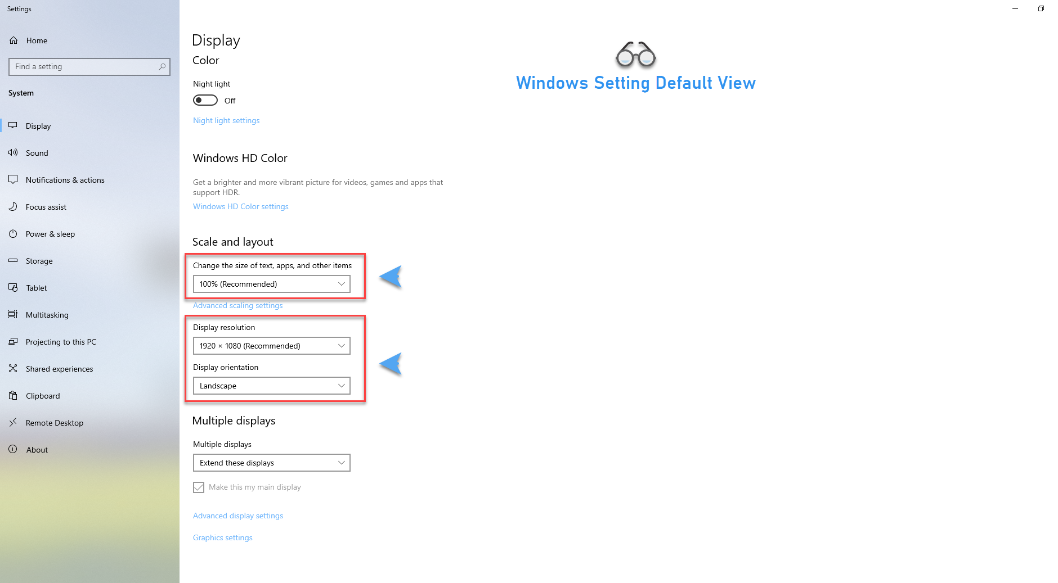Toggle the Night light switch
Viewport: 1058px width, 583px height.
(x=205, y=100)
